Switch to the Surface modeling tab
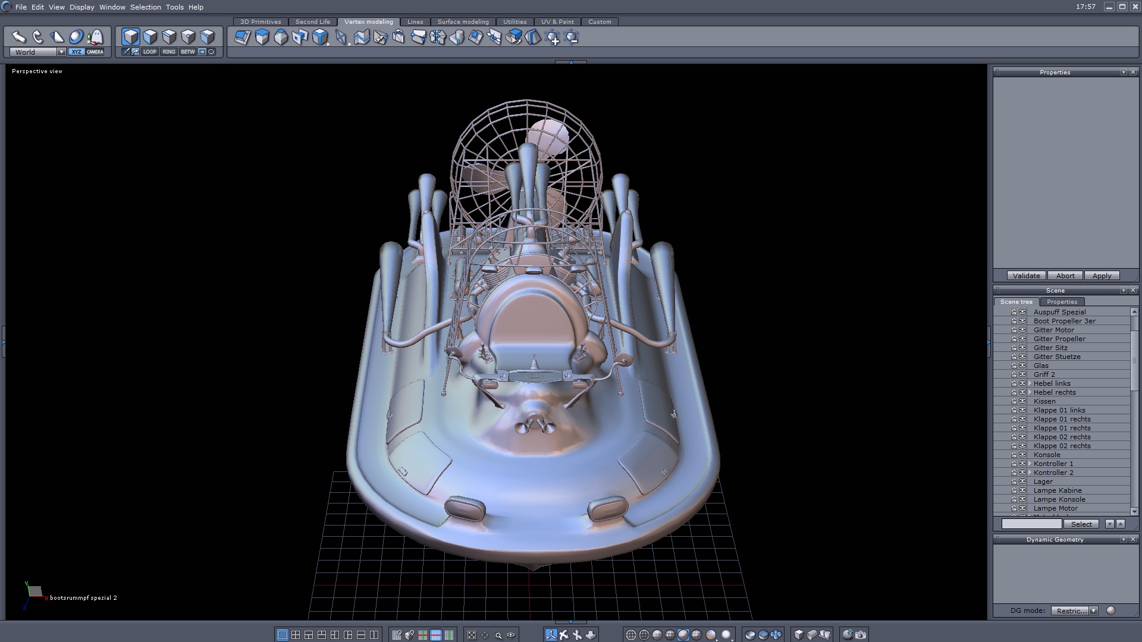The height and width of the screenshot is (642, 1142). [463, 21]
